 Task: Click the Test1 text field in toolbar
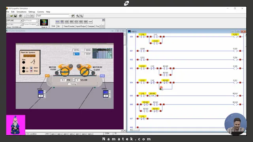point(53,16)
